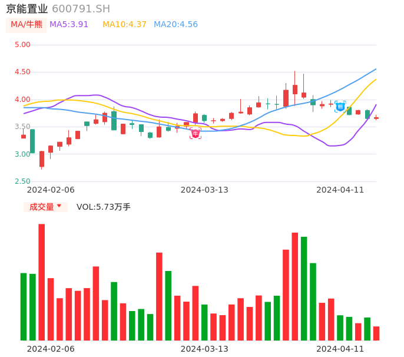The height and width of the screenshot is (357, 404).
Task: Toggle the MA/牛熊 indicator button
Action: 27,25
